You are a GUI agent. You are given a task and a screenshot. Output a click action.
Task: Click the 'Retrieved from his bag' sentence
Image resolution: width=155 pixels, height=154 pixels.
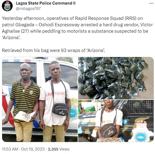[53, 50]
